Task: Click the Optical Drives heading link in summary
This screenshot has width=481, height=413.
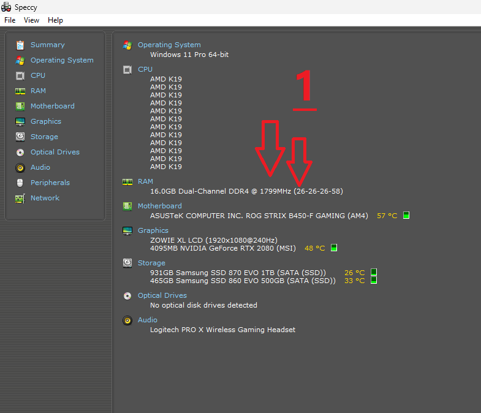Action: click(162, 295)
